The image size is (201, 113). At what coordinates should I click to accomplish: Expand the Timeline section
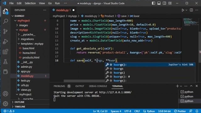tap(20, 107)
